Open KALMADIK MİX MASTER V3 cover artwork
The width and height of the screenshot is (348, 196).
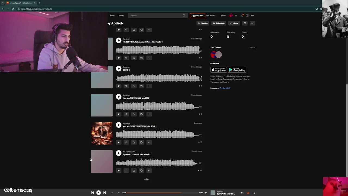coord(102,133)
